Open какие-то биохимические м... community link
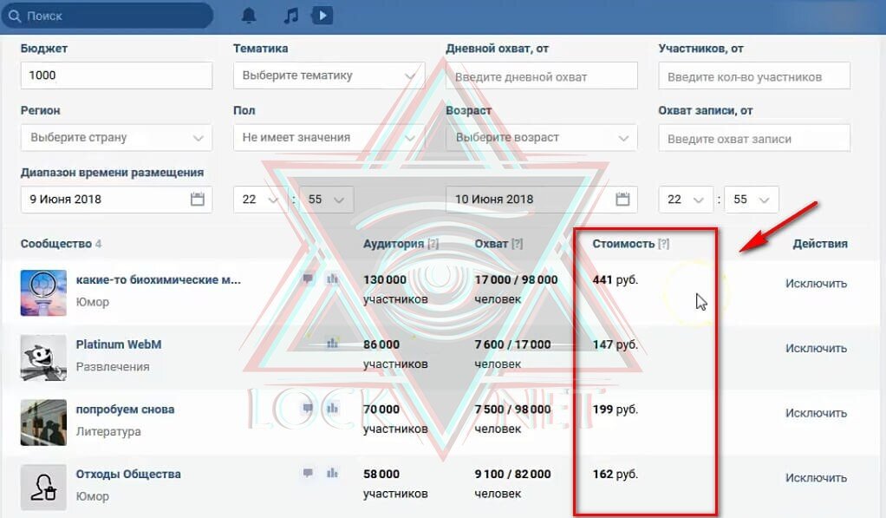This screenshot has width=886, height=518. pyautogui.click(x=158, y=279)
